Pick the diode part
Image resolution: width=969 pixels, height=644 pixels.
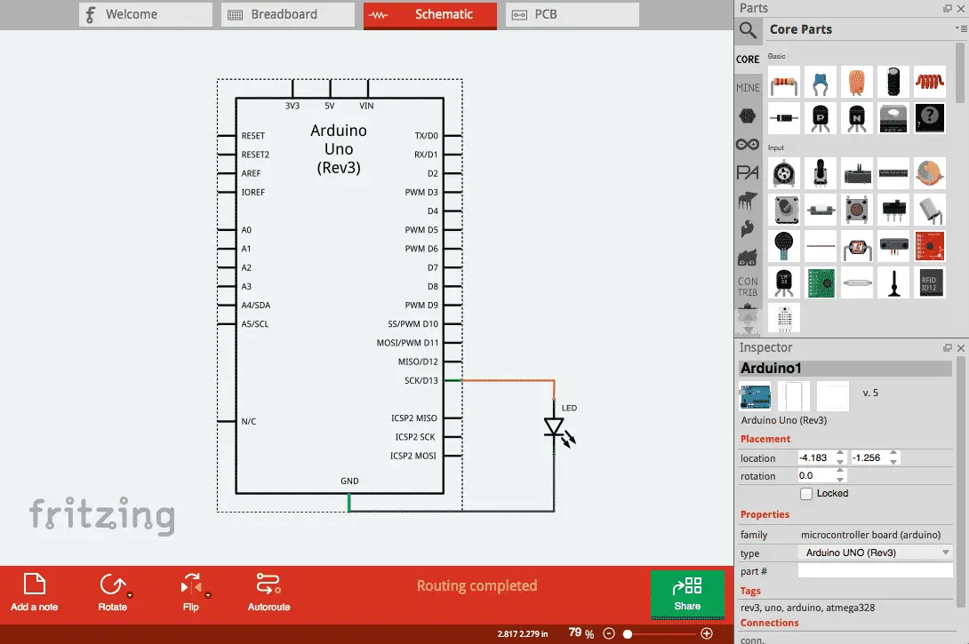click(783, 118)
